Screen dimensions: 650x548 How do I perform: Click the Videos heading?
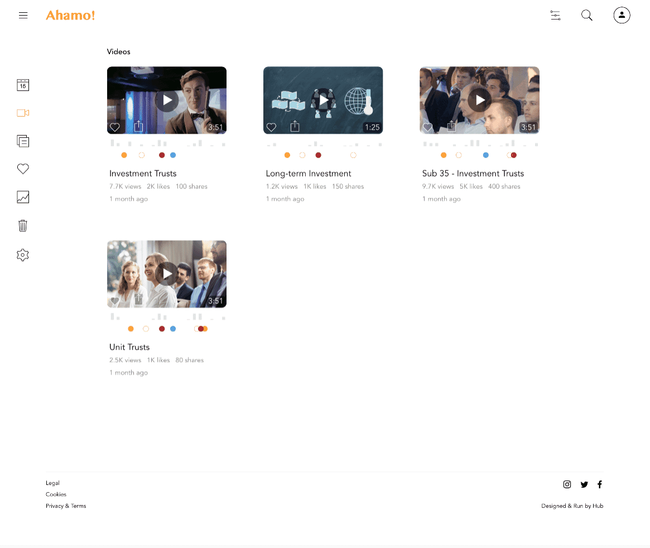click(x=118, y=51)
